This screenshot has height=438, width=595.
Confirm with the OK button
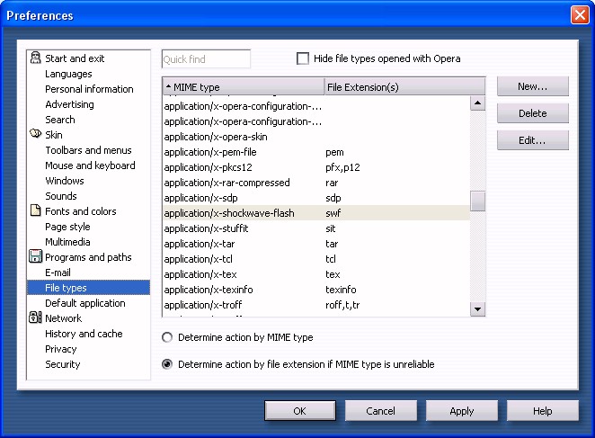[x=300, y=411]
